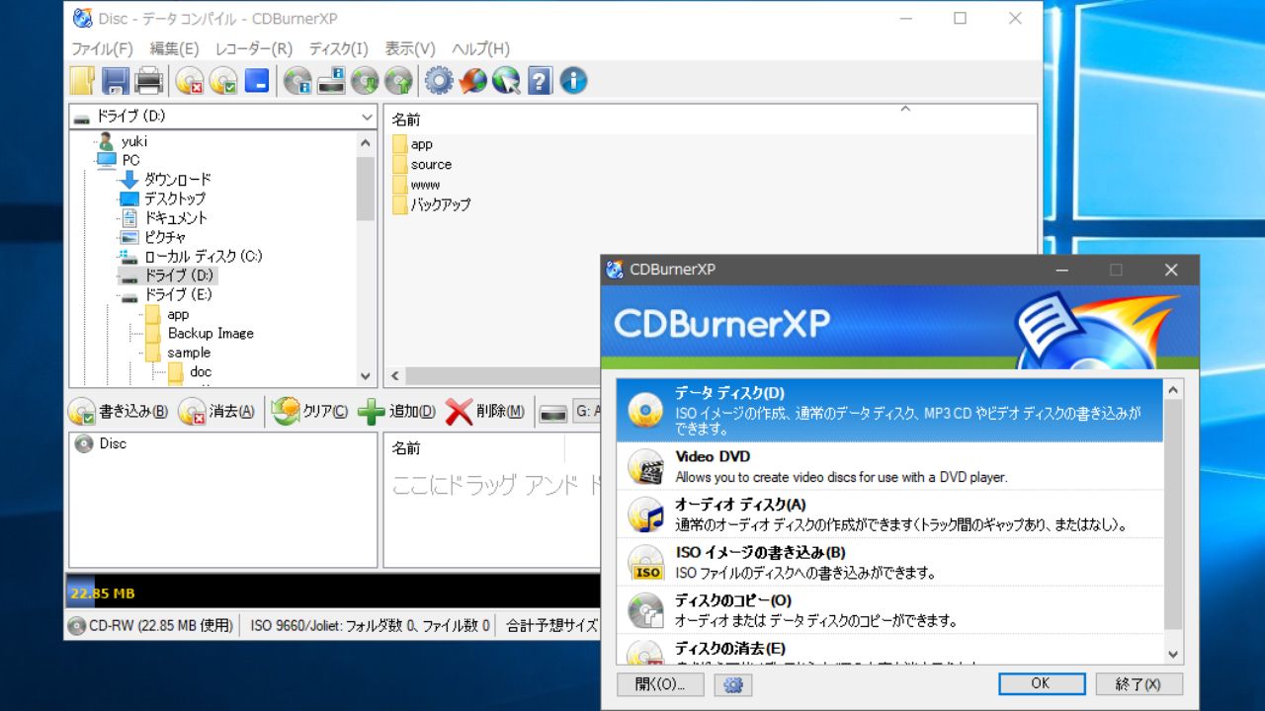Select the オーディオ ディスク(A) project option

pos(889,514)
